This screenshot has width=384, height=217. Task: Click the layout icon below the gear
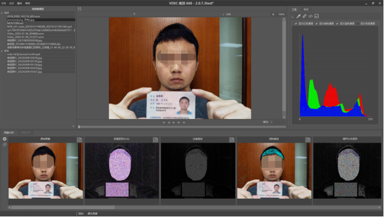pos(4,145)
